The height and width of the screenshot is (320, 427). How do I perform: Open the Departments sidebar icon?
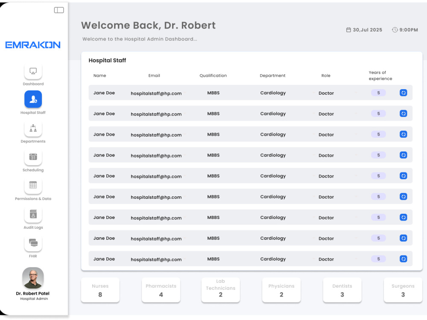[33, 128]
